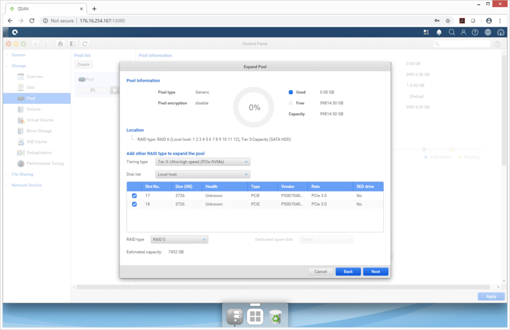Expand the File Sharing section
Screen dimensions: 510x330
(22, 174)
